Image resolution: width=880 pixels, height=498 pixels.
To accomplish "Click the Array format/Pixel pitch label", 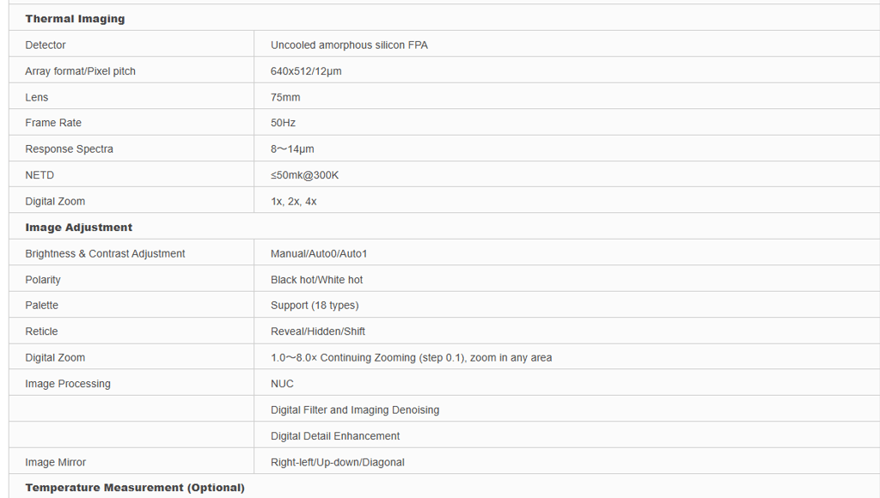I will point(80,71).
